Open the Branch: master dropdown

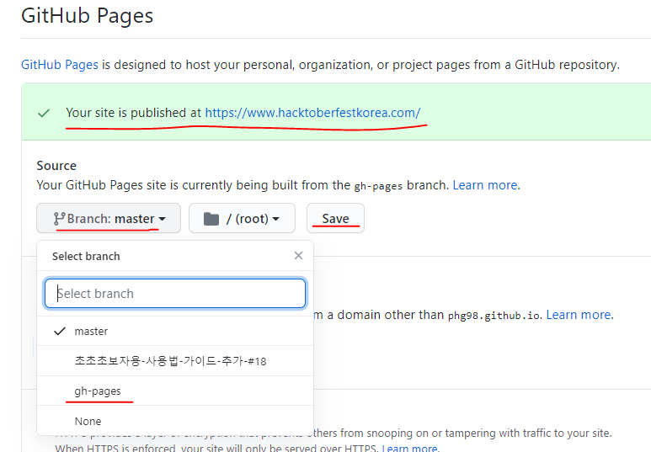pos(109,218)
